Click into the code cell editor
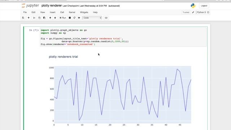Viewport: 231px width, 130px height. click(x=123, y=37)
